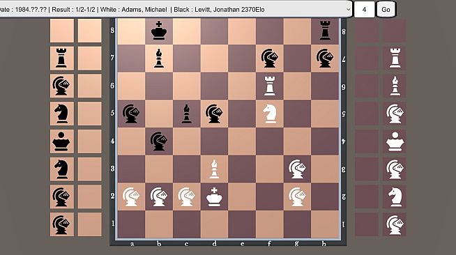
Task: Pick the white king on d2
Action: click(214, 196)
